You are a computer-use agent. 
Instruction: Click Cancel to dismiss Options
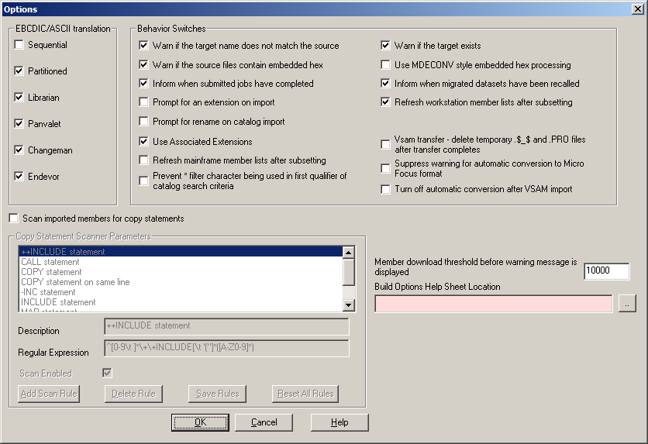pyautogui.click(x=264, y=422)
